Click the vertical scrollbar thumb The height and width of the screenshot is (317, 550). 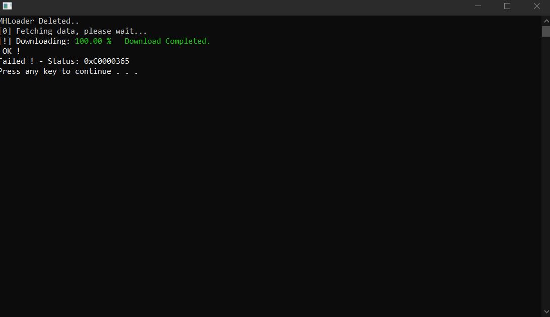pos(546,31)
